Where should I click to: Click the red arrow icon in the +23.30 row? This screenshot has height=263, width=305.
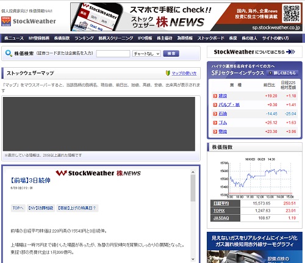click(215, 132)
